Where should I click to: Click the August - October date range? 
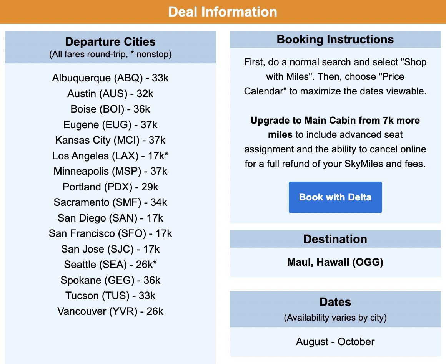pos(335,341)
